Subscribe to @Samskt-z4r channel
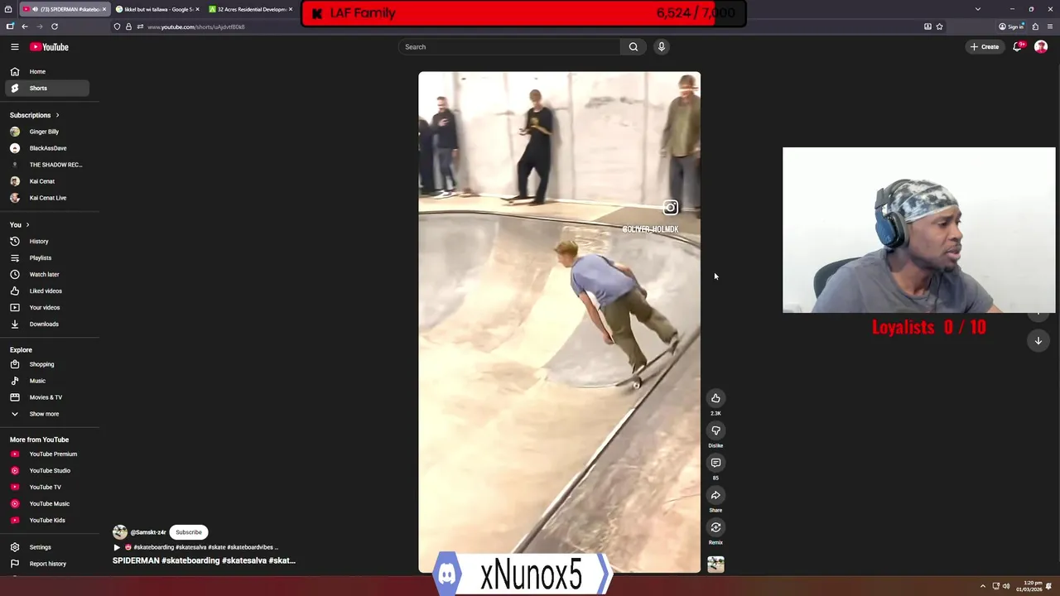The image size is (1060, 596). click(189, 532)
